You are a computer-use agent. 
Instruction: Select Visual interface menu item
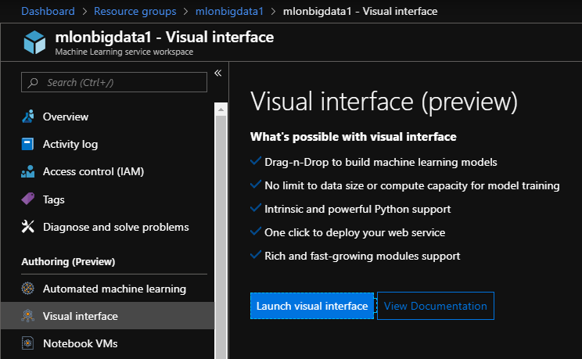coord(108,316)
